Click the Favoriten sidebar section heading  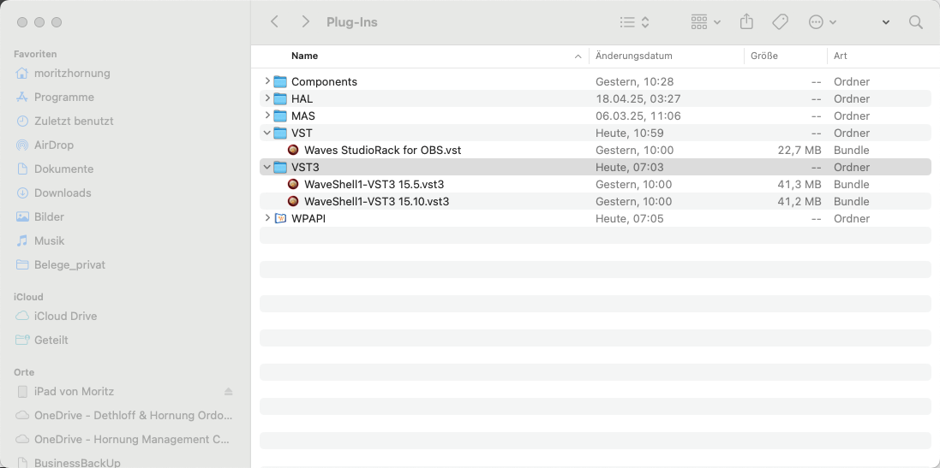[x=35, y=54]
